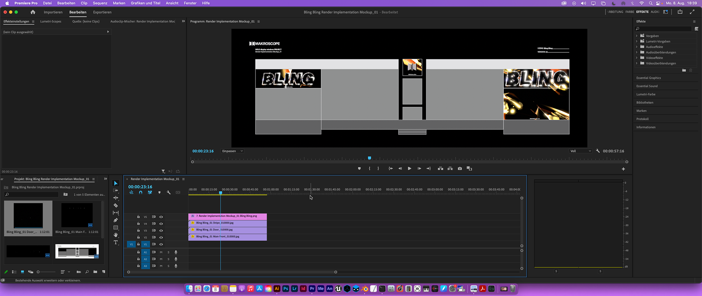Click the Home icon

tap(33, 12)
